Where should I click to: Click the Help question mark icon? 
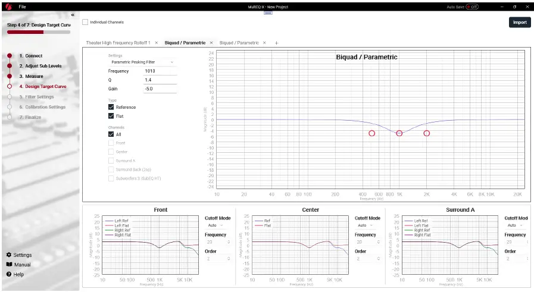pyautogui.click(x=9, y=274)
